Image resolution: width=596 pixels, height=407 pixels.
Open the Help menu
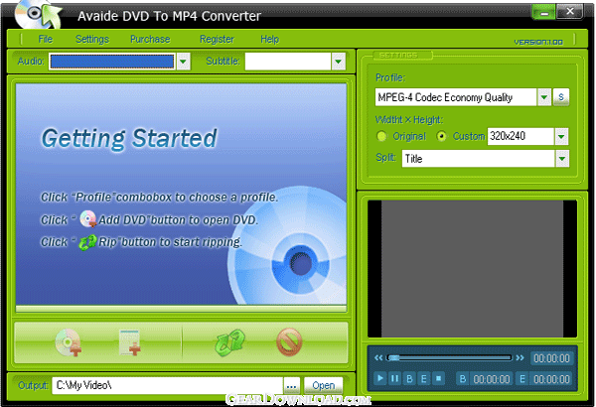(x=269, y=39)
